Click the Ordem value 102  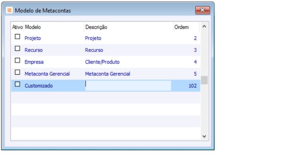click(193, 86)
